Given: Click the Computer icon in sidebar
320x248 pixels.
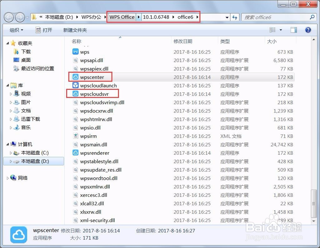Looking at the screenshot, I should (x=13, y=144).
